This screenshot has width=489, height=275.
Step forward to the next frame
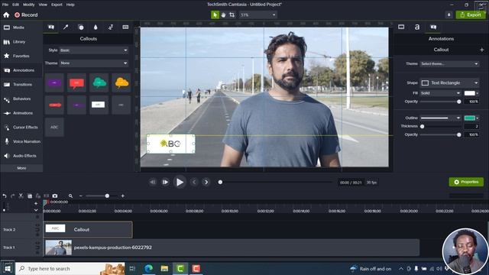(165, 182)
